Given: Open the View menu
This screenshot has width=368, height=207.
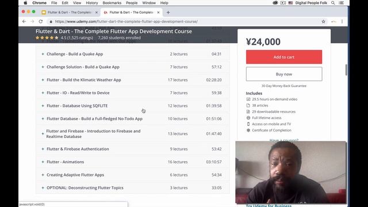Looking at the screenshot, I should (76, 3).
